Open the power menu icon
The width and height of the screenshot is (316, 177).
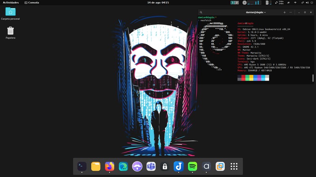click(x=312, y=3)
